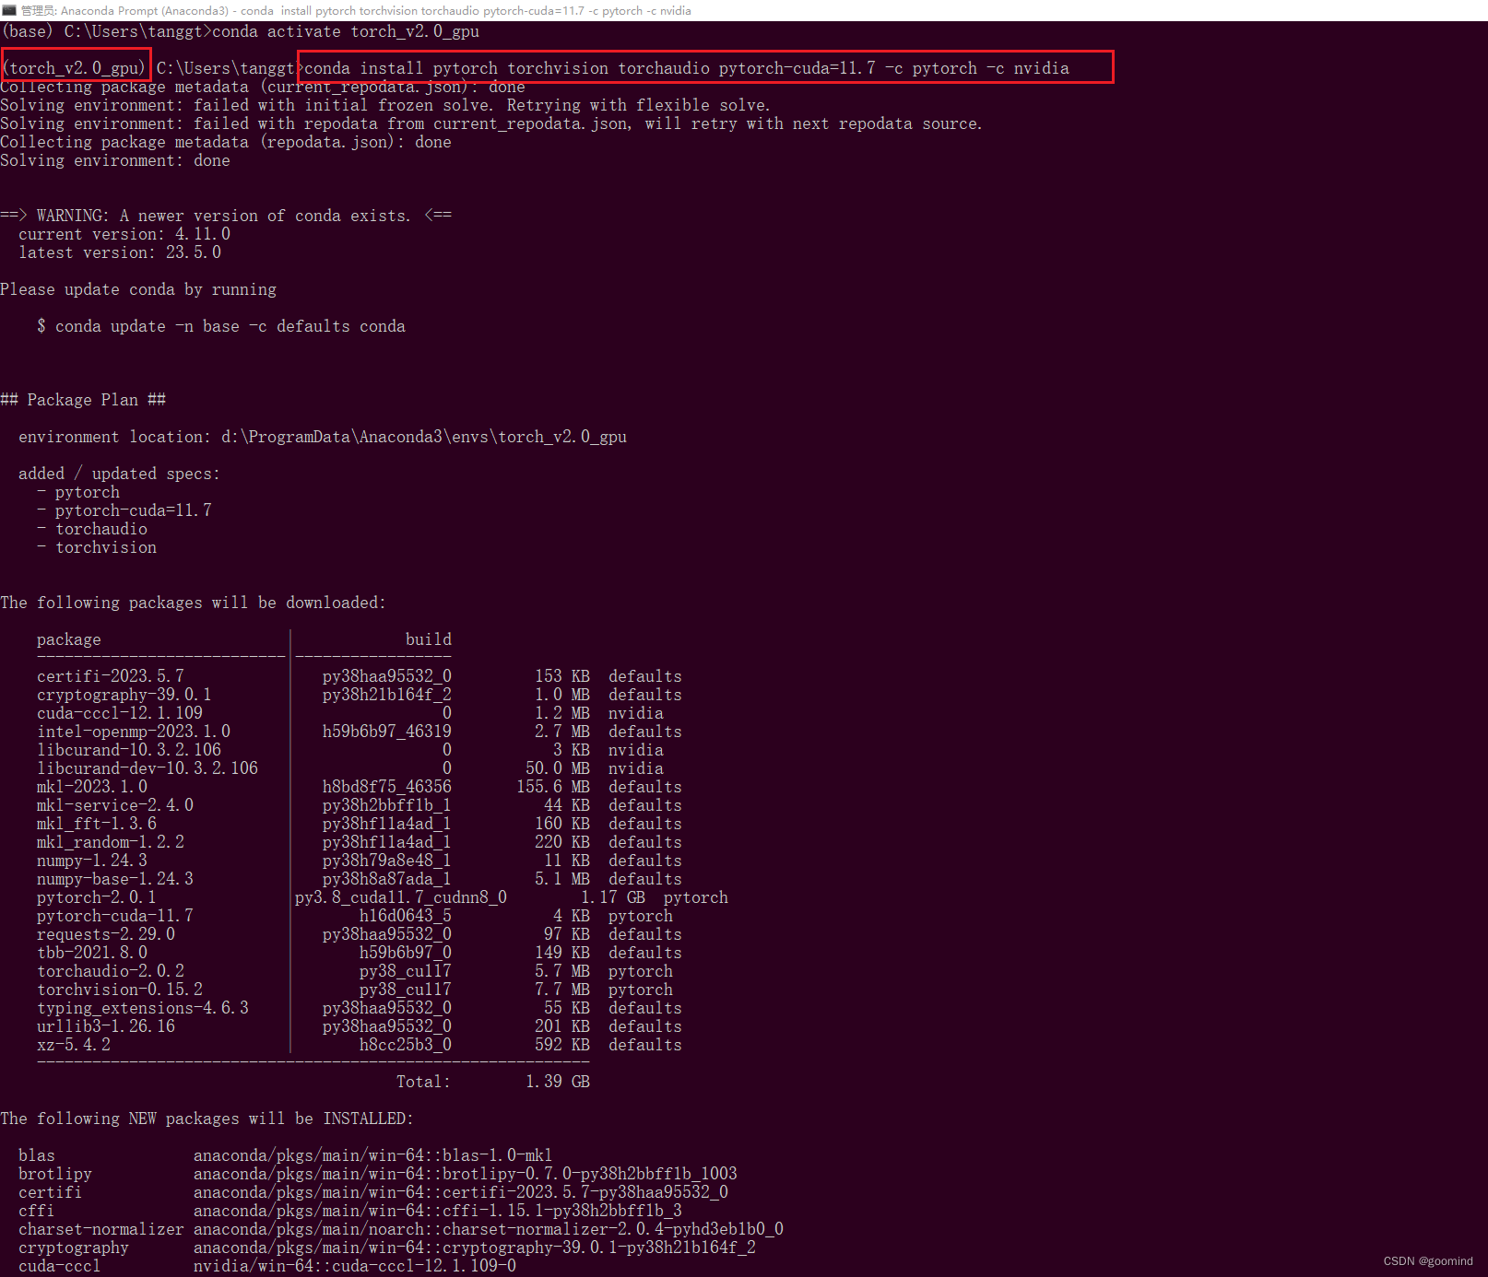The image size is (1488, 1277).
Task: Click the Anaconda Prompt title bar icon
Action: coord(9,10)
